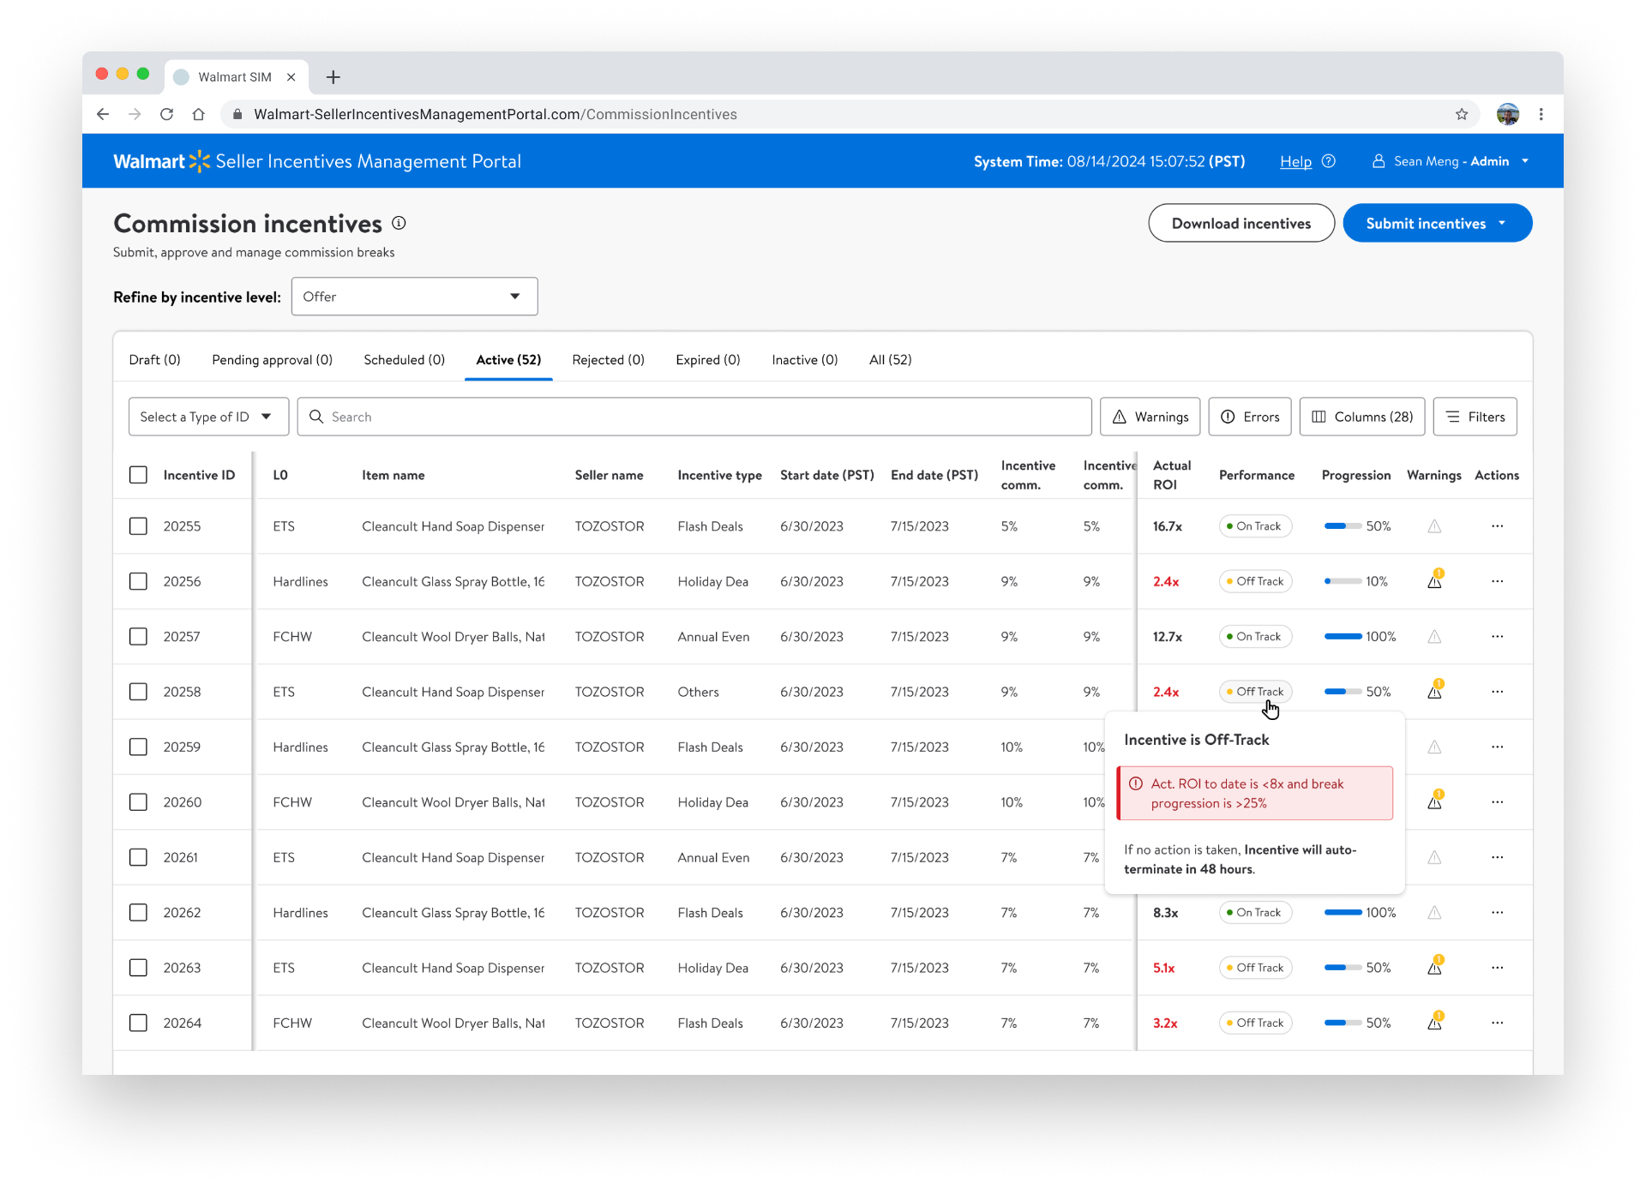This screenshot has height=1188, width=1646.
Task: Click the Walmart spark logo
Action: pos(200,161)
